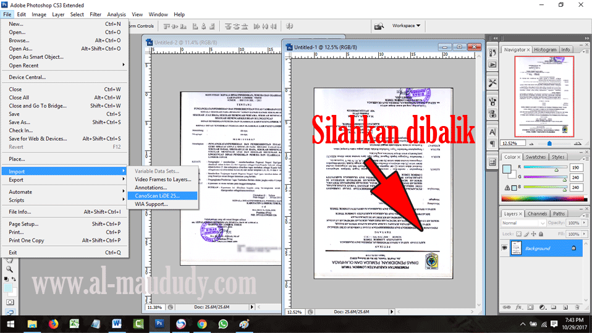Choose WIA Support from Import submenu
Viewport: 592px width, 333px height.
(163, 204)
